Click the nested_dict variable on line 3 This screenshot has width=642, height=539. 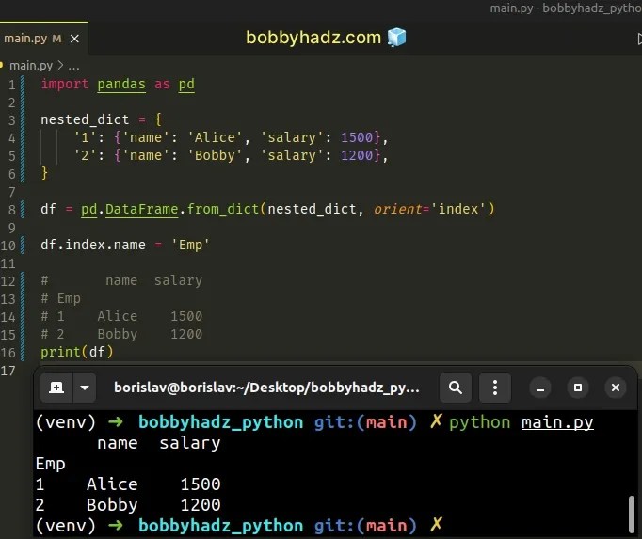(85, 119)
